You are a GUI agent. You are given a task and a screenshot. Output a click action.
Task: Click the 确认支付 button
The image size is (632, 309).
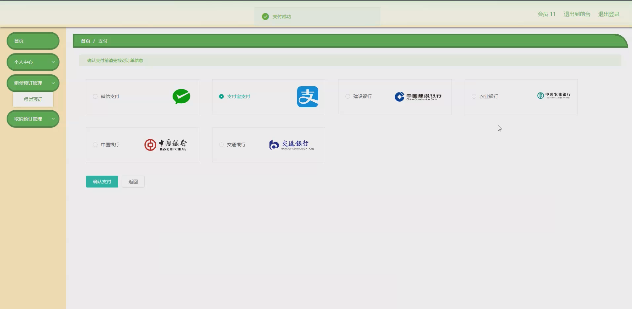tap(102, 182)
